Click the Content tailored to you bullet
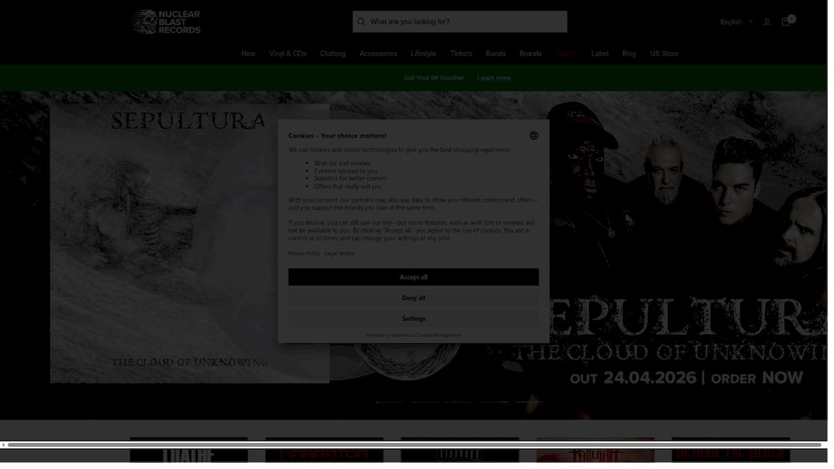 [345, 171]
